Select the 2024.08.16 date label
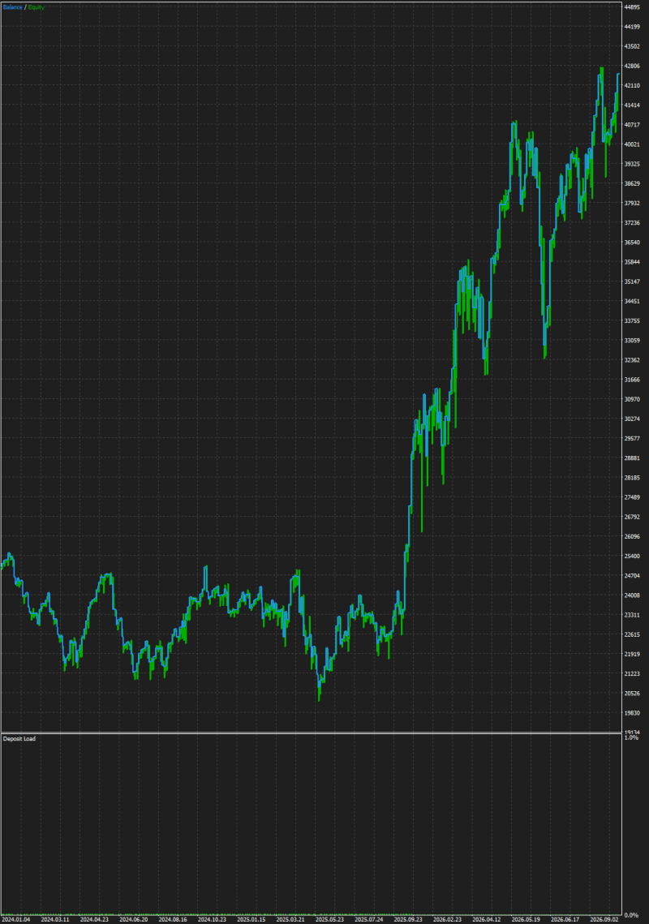 173,919
